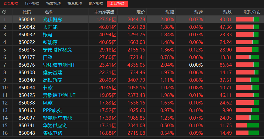Click the 代码 column header
Image resolution: width=264 pixels, height=139 pixels.
(27, 12)
